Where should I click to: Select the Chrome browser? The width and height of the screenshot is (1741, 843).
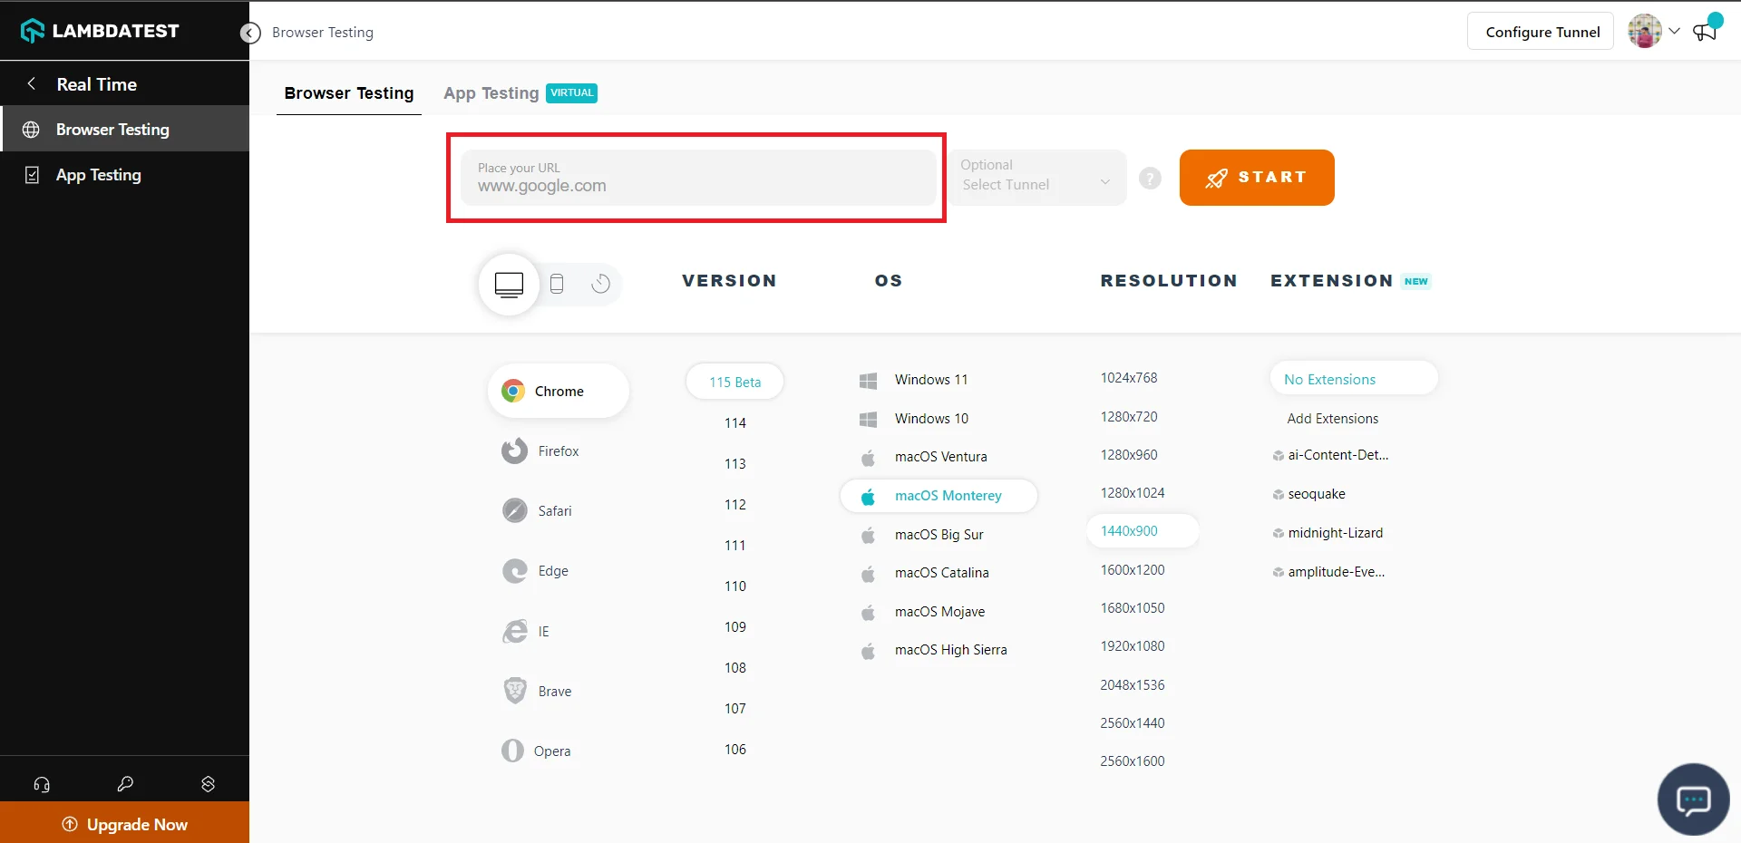(559, 391)
